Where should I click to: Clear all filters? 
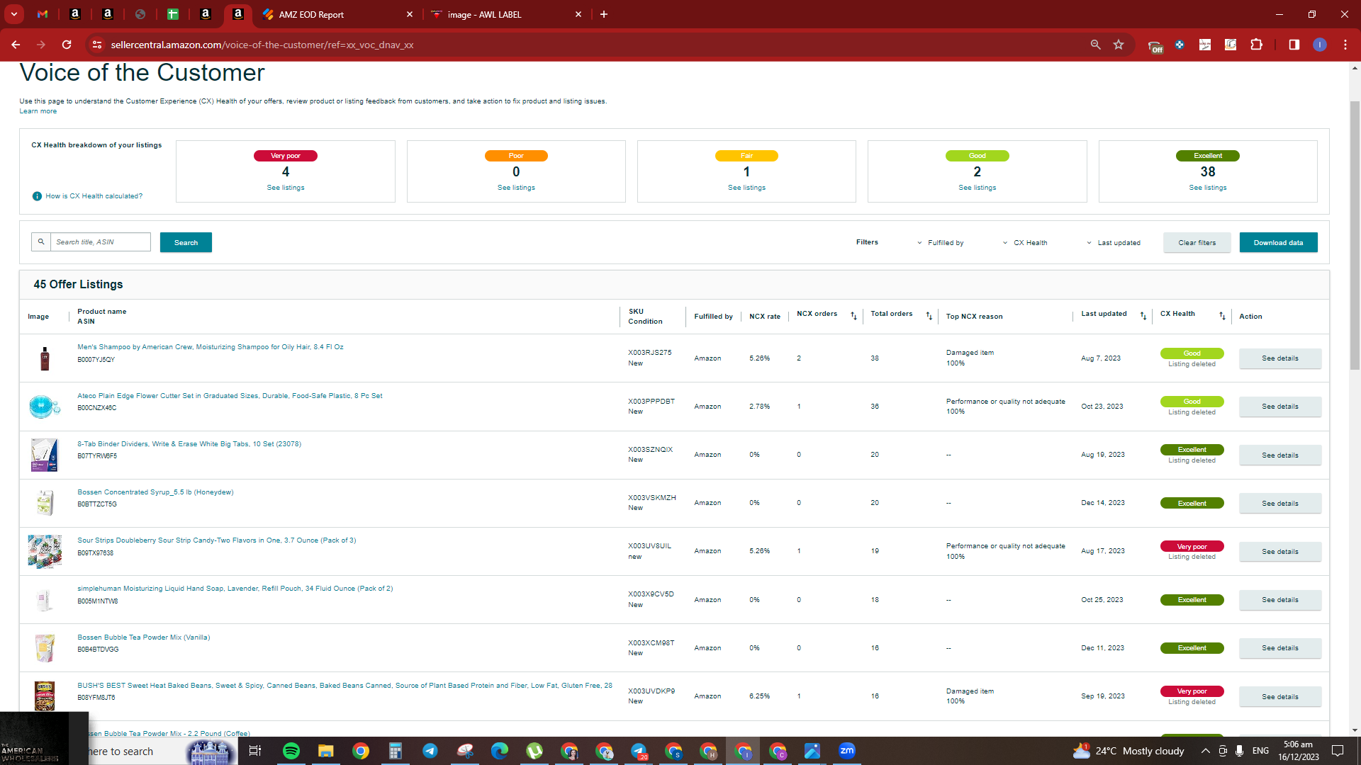[x=1197, y=242]
